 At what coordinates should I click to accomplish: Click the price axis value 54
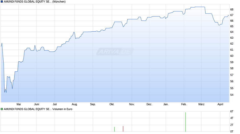point(232,95)
